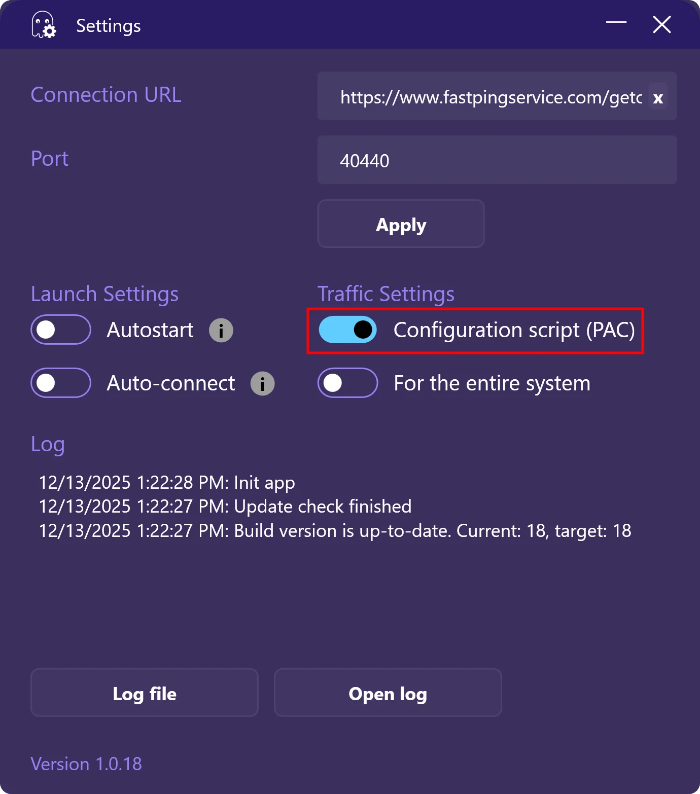Image resolution: width=700 pixels, height=794 pixels.
Task: Click the ghost settings app icon
Action: 44,25
